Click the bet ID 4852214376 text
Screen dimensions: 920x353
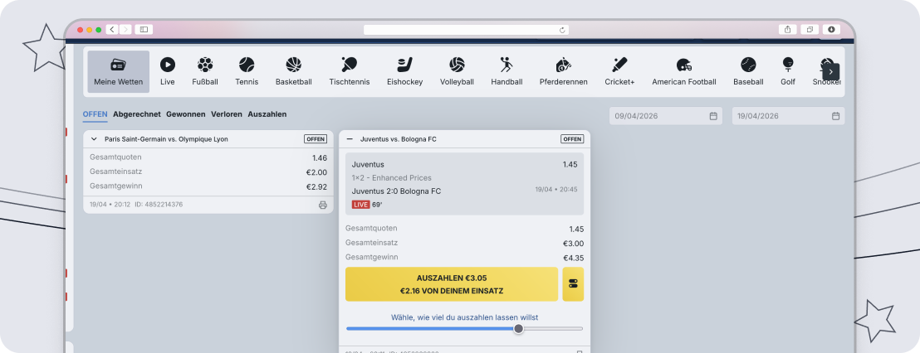[x=159, y=205]
